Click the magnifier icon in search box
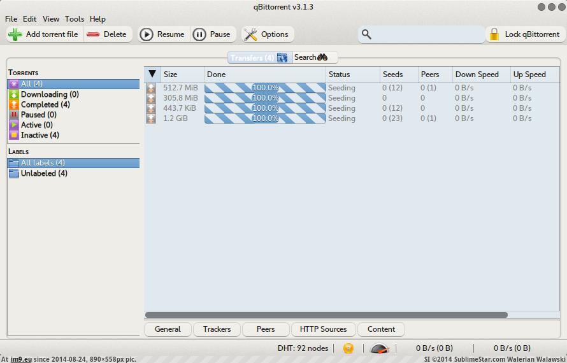This screenshot has height=363, width=567. pyautogui.click(x=366, y=34)
